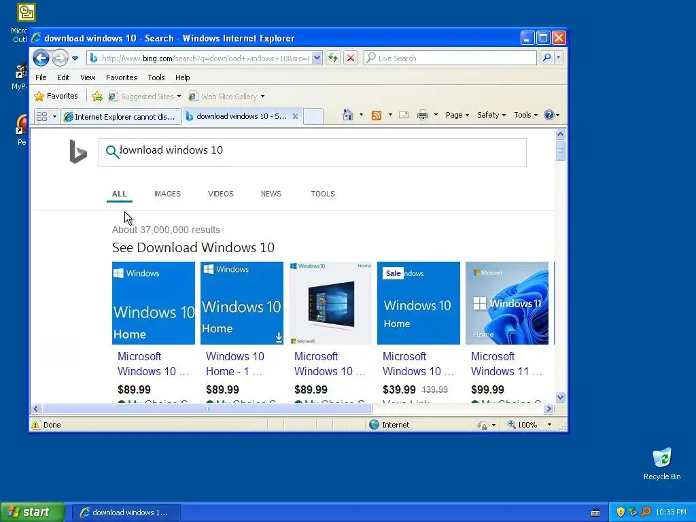This screenshot has height=522, width=696.
Task: Switch to the Internet Explorer cannot display tab
Action: 121,116
